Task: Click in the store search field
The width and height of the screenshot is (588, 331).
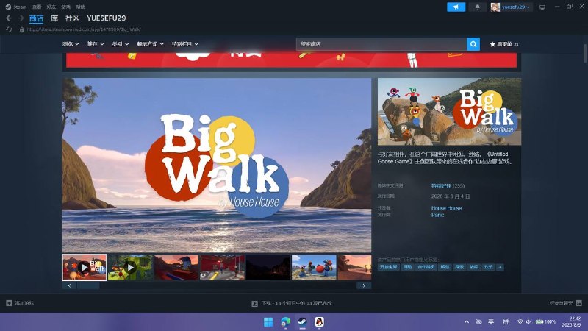Action: coord(381,44)
